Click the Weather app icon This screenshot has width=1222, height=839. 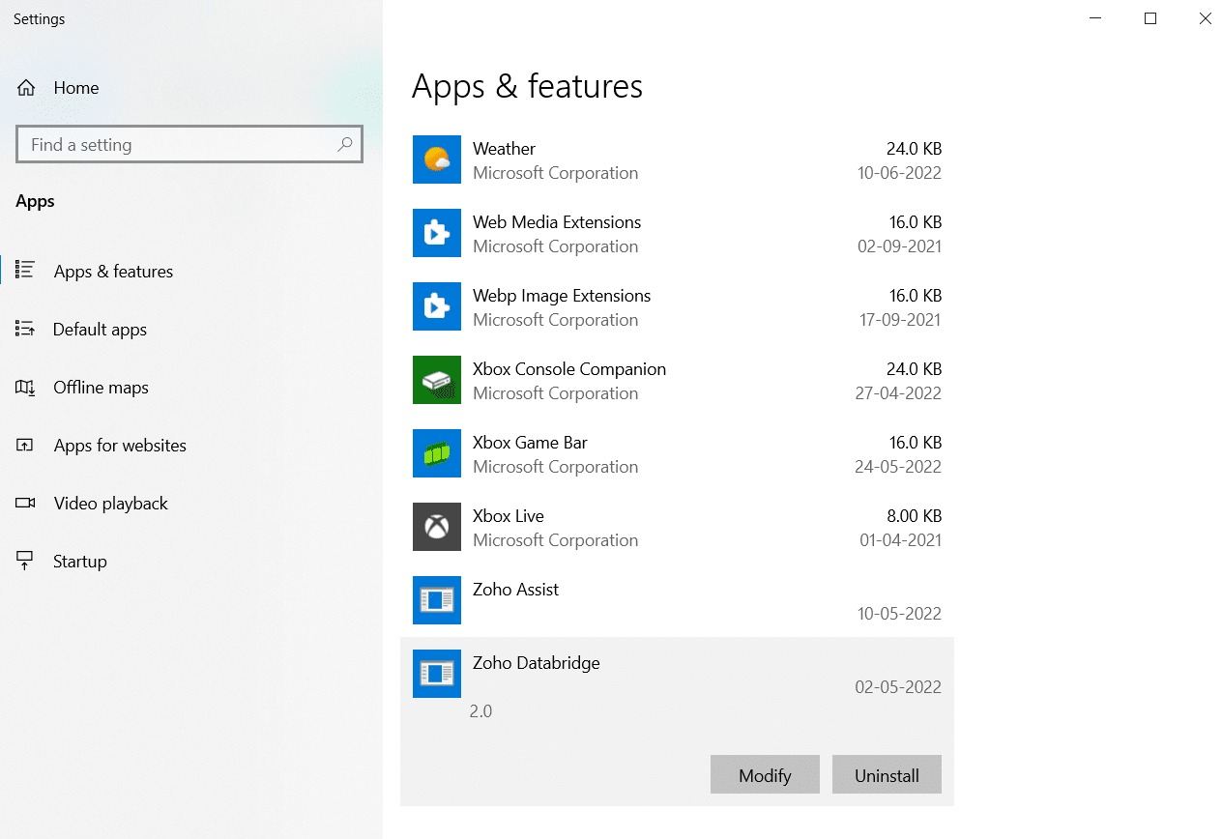(437, 159)
